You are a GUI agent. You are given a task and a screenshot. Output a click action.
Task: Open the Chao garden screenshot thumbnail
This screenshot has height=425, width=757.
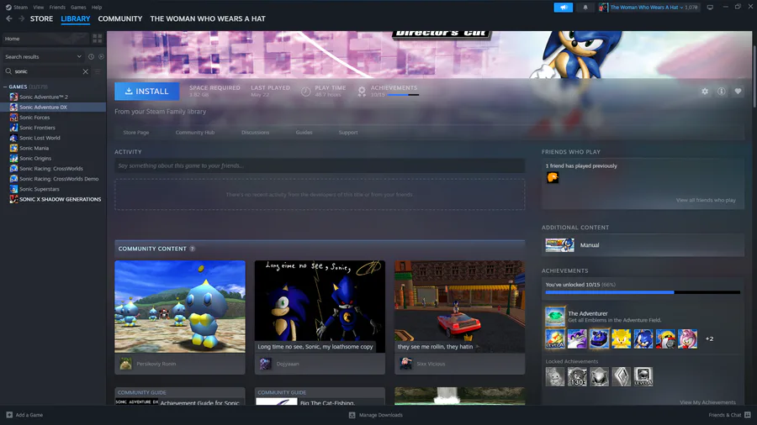point(180,307)
